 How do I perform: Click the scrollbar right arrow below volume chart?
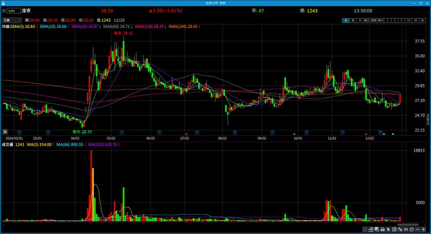pos(425,225)
